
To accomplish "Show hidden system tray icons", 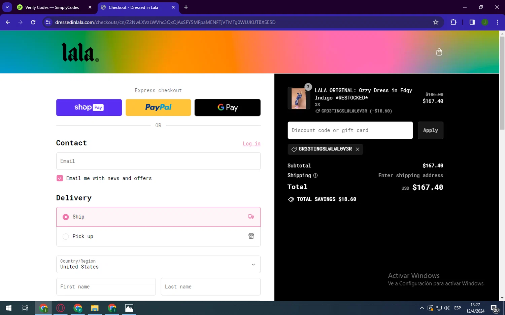I will click(x=422, y=308).
